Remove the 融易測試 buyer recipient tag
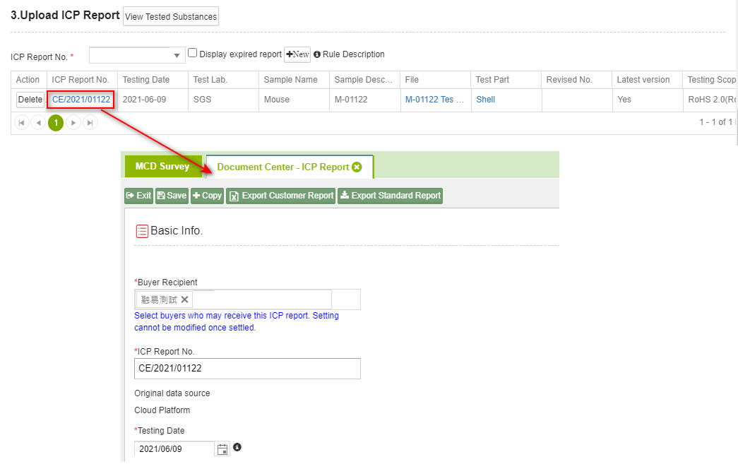The width and height of the screenshot is (738, 464). click(x=184, y=299)
